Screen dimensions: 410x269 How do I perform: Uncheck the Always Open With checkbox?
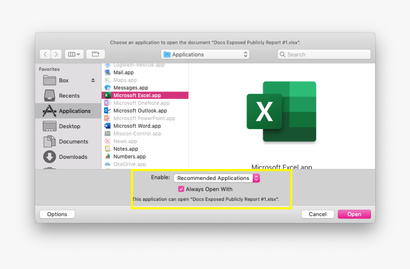[x=181, y=189]
